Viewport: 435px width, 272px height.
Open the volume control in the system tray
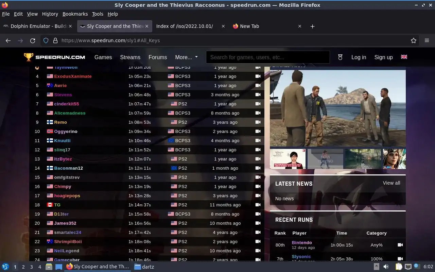[386, 267]
